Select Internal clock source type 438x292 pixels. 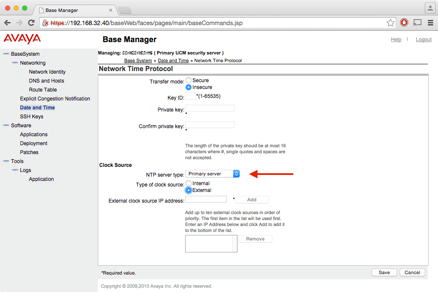pyautogui.click(x=189, y=183)
